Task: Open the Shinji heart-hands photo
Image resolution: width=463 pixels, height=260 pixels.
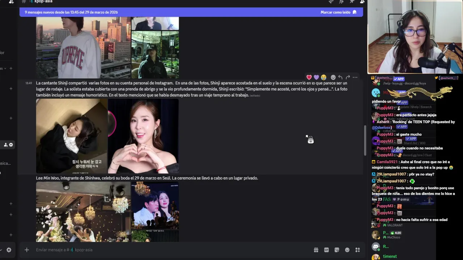Action: (x=143, y=136)
